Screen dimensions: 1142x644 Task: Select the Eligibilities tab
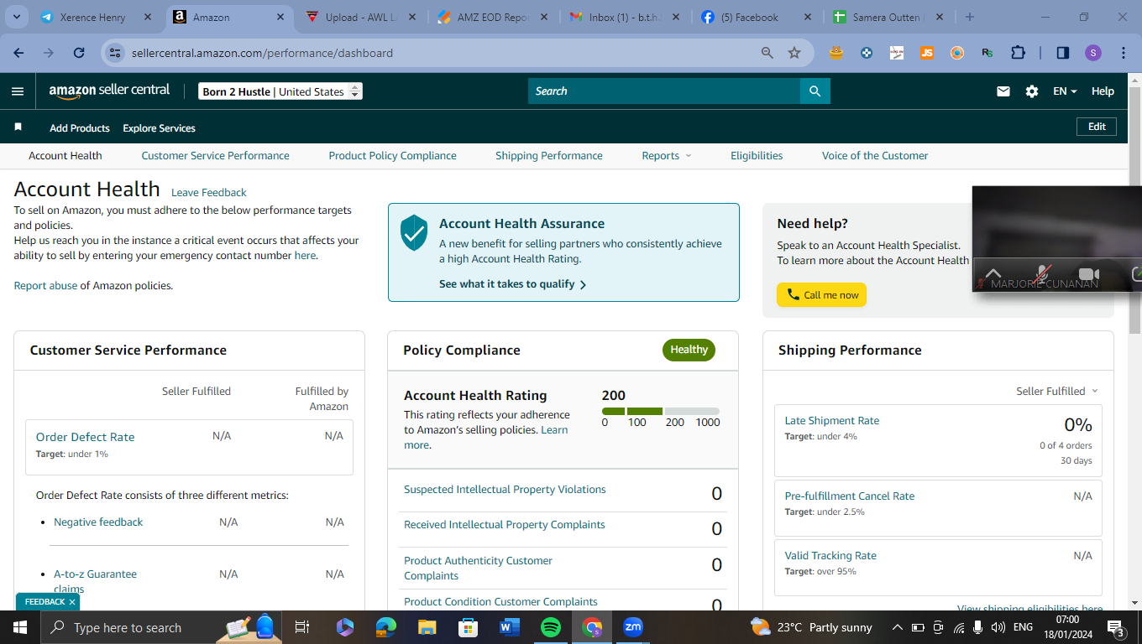point(757,156)
